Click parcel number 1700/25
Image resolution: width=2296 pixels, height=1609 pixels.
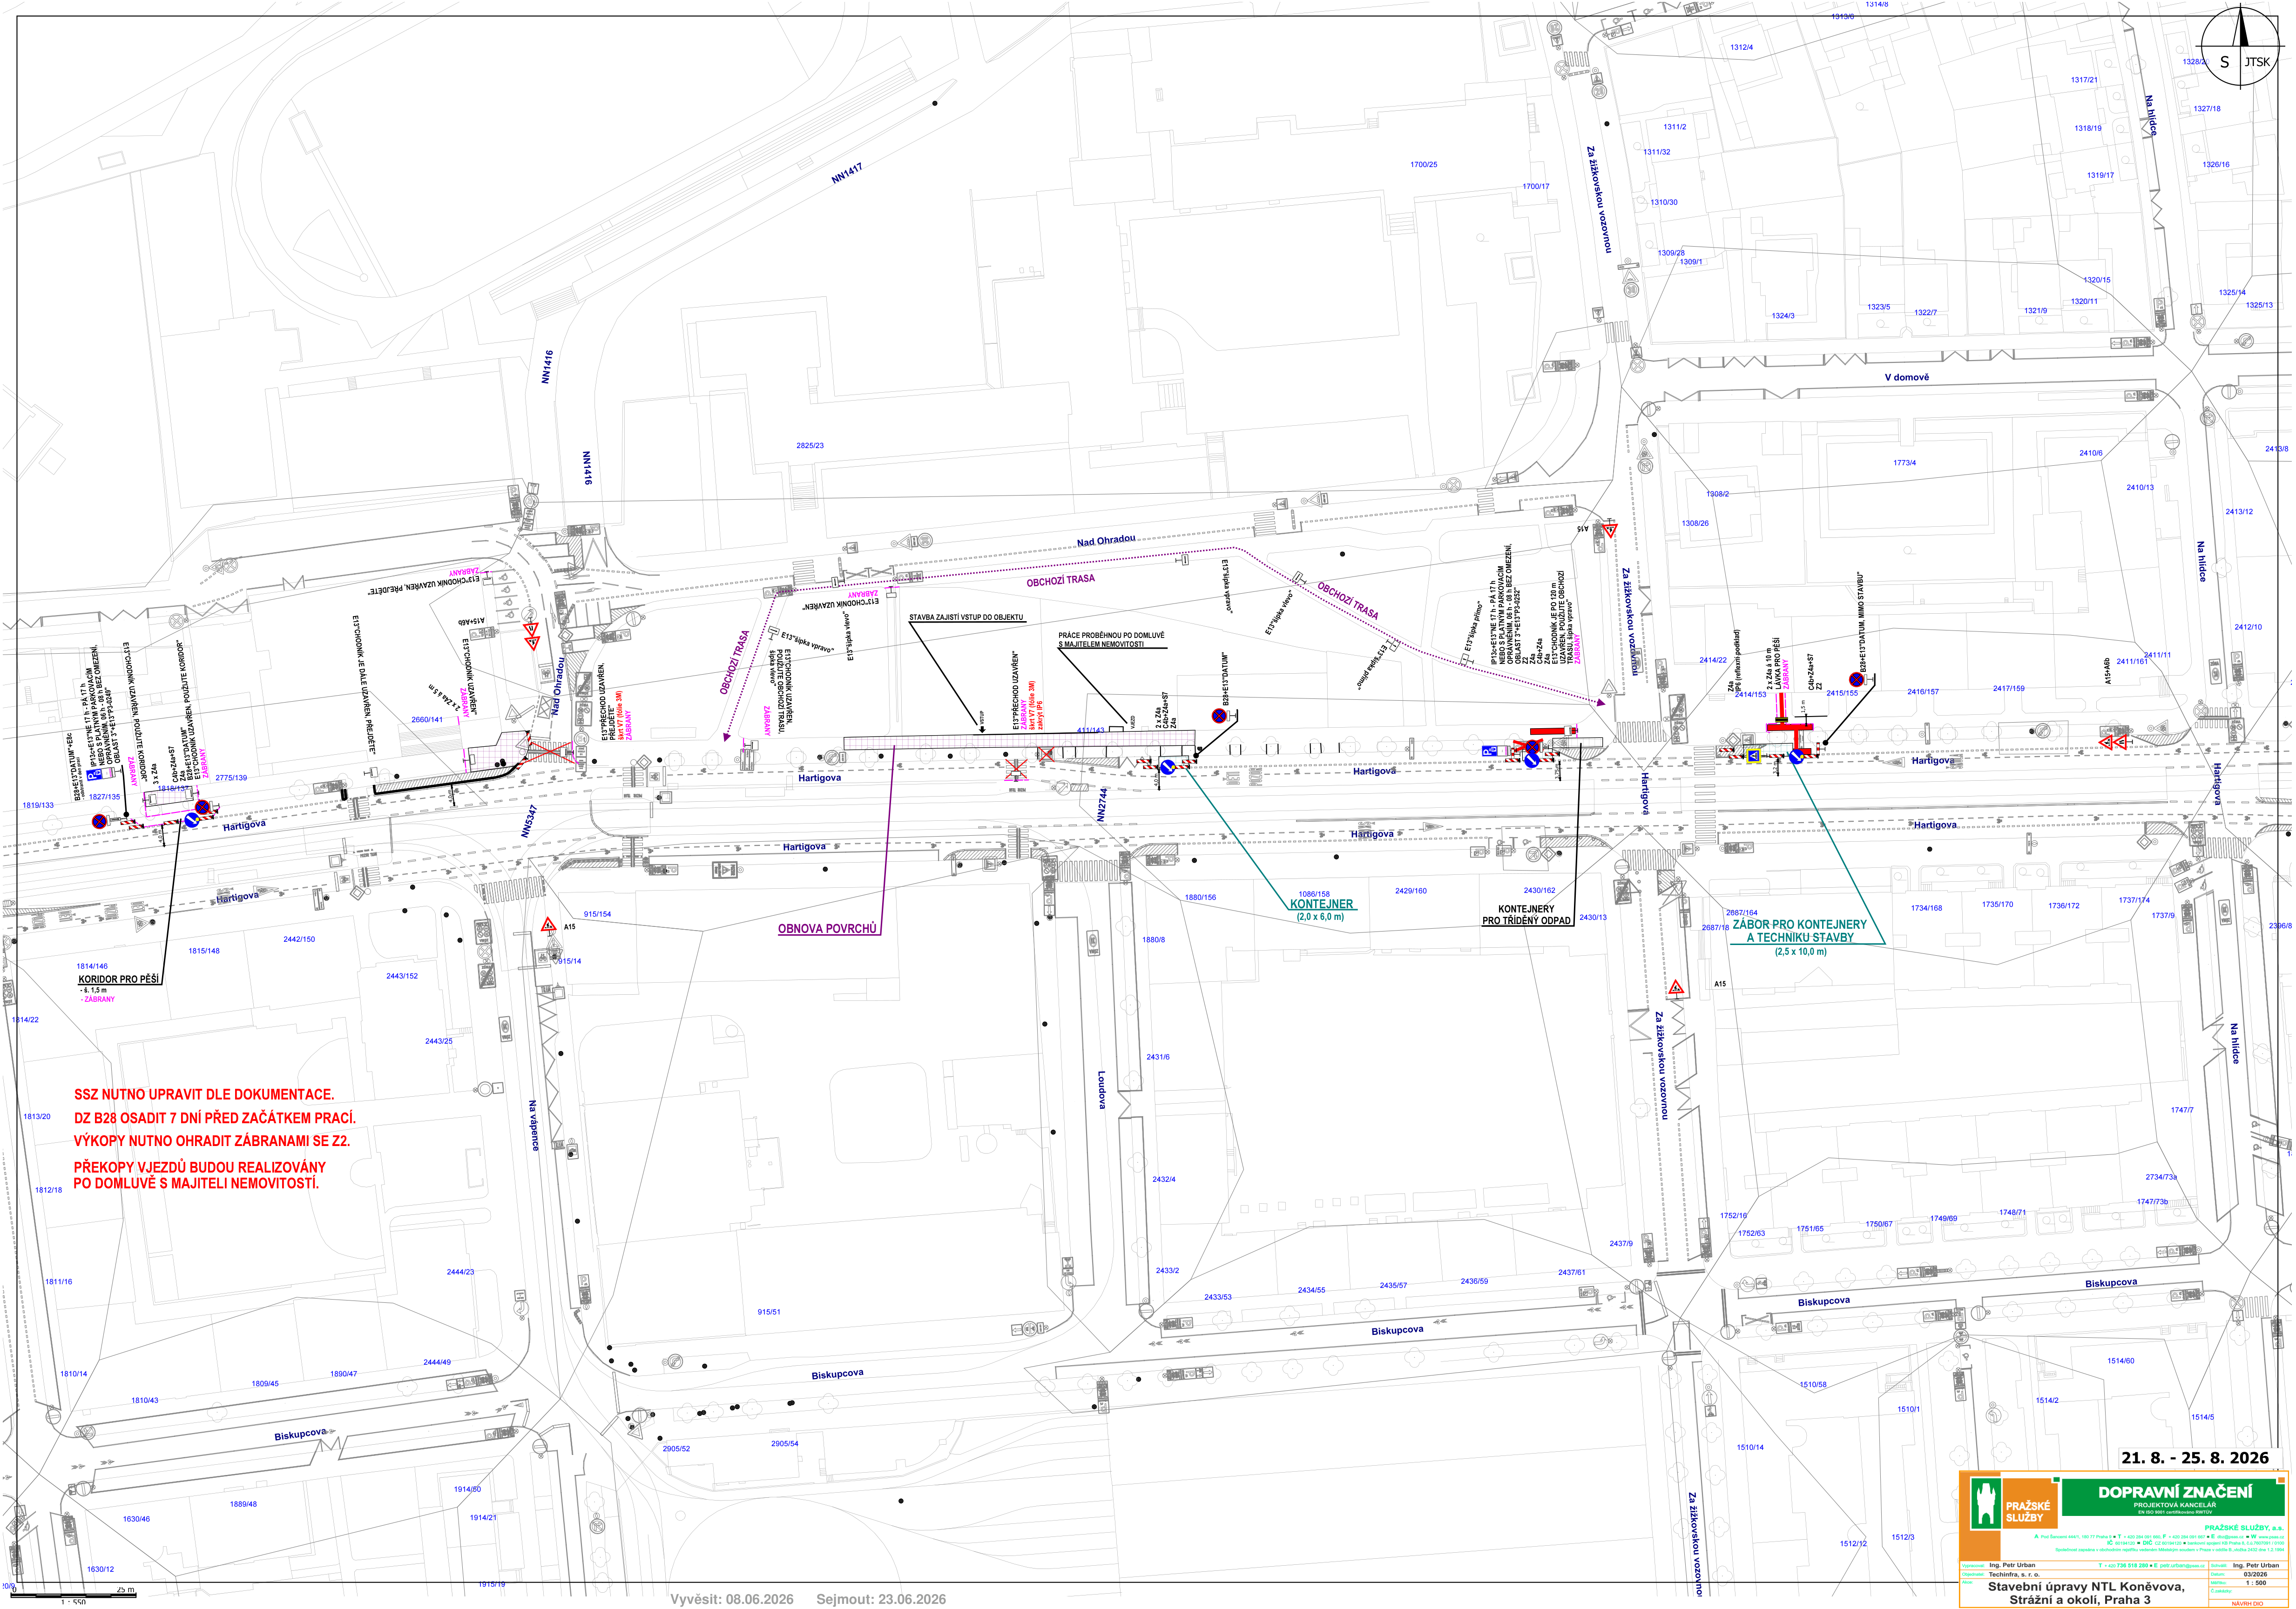1424,165
